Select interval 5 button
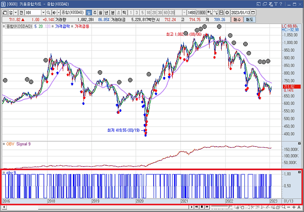The height and width of the screenshot is (212, 304). coord(143,13)
